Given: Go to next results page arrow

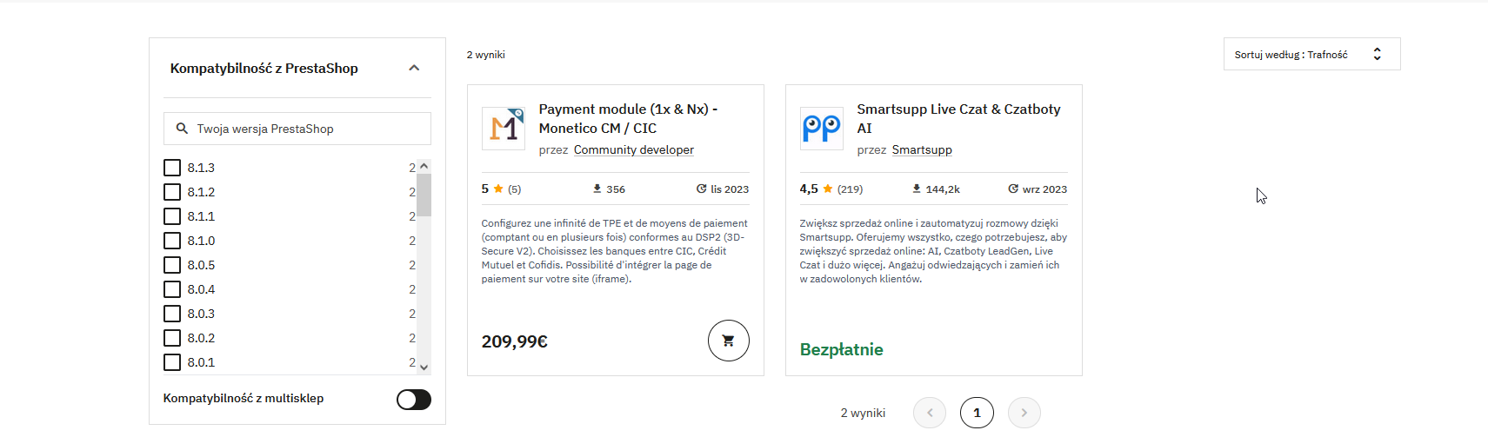Looking at the screenshot, I should click(1024, 413).
